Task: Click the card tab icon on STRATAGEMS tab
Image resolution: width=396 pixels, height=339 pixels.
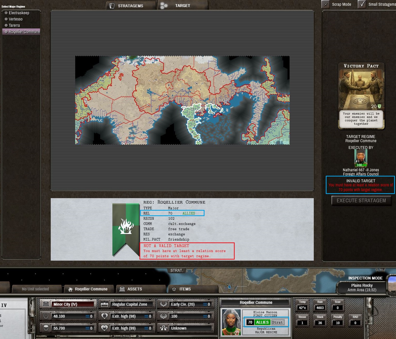Action: coord(112,6)
